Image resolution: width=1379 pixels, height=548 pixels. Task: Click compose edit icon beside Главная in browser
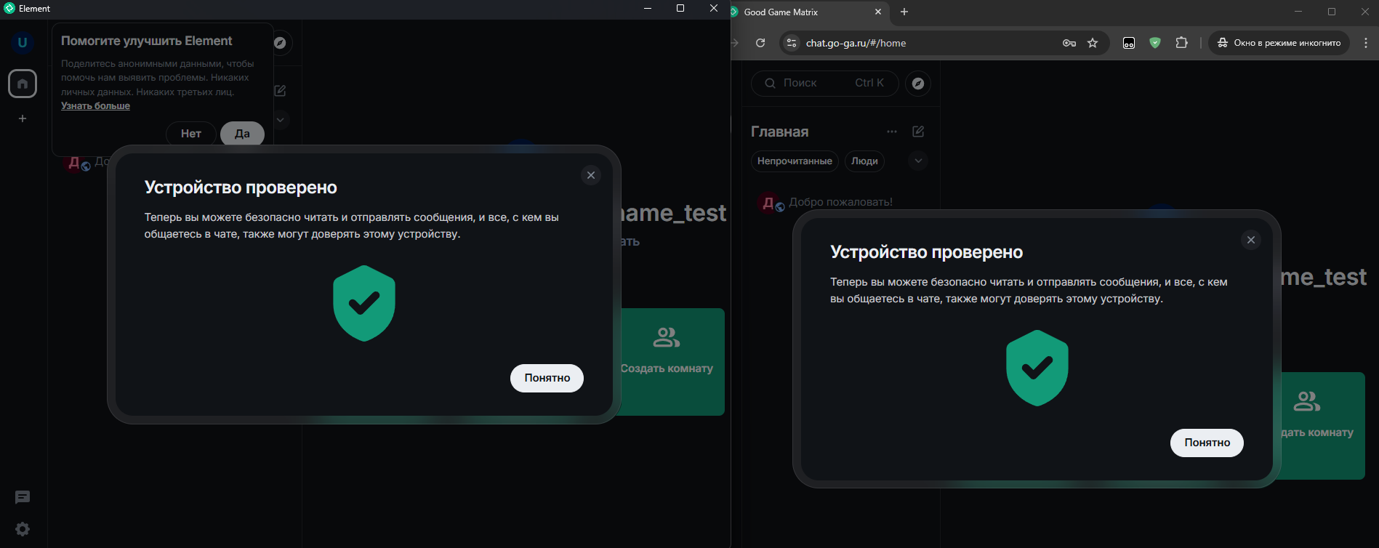pyautogui.click(x=918, y=132)
